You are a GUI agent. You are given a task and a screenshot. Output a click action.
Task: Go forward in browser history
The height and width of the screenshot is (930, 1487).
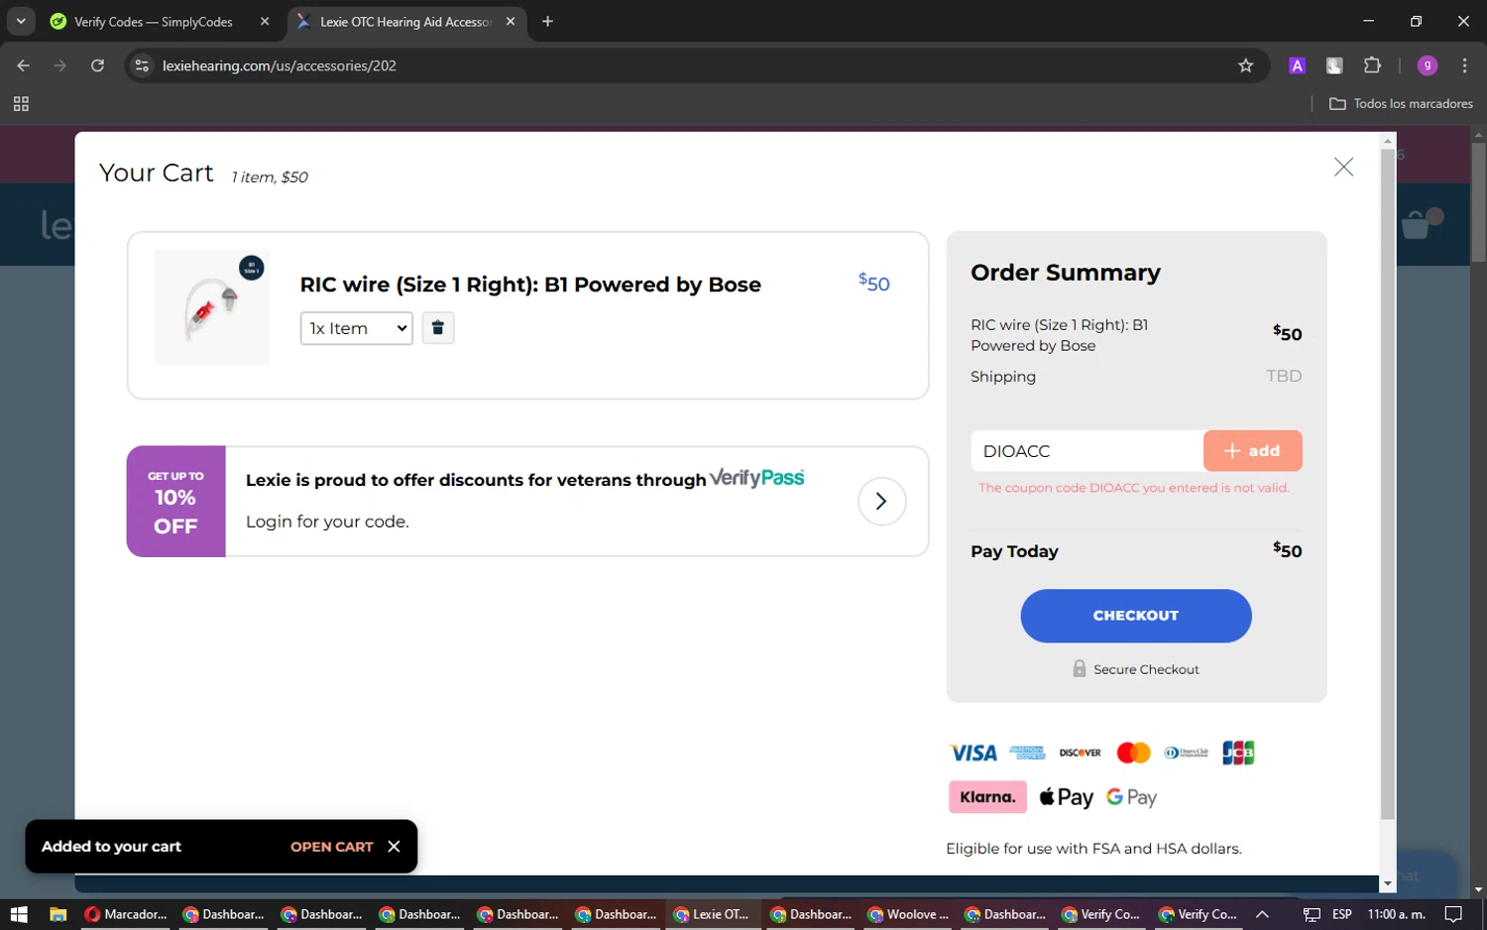[x=60, y=65]
